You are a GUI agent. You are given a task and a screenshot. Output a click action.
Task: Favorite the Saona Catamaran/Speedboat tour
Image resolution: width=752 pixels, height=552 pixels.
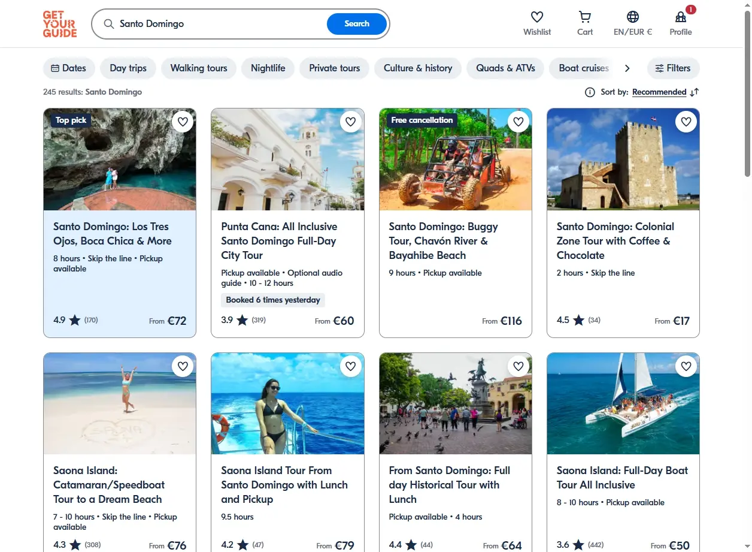[x=183, y=366]
